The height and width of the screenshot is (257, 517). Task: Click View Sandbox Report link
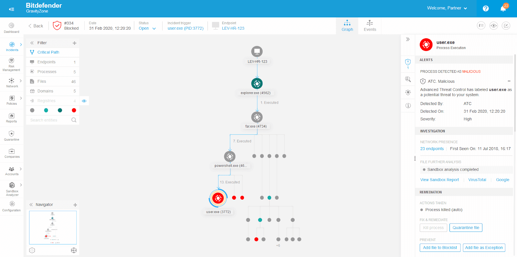tap(439, 180)
